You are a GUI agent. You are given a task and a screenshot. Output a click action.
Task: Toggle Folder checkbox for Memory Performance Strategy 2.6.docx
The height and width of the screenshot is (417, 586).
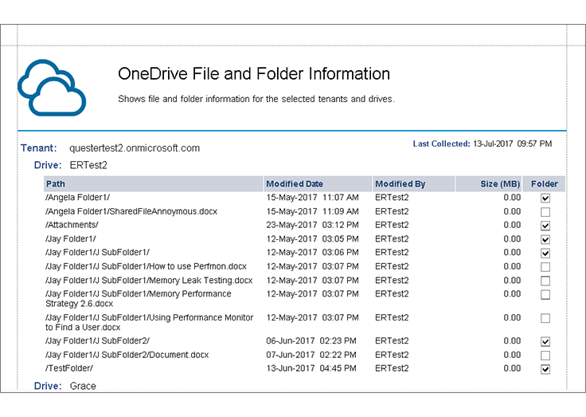tap(545, 294)
